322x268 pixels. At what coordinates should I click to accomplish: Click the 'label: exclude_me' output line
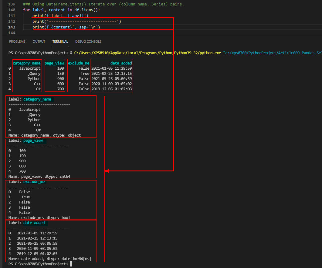point(27,181)
